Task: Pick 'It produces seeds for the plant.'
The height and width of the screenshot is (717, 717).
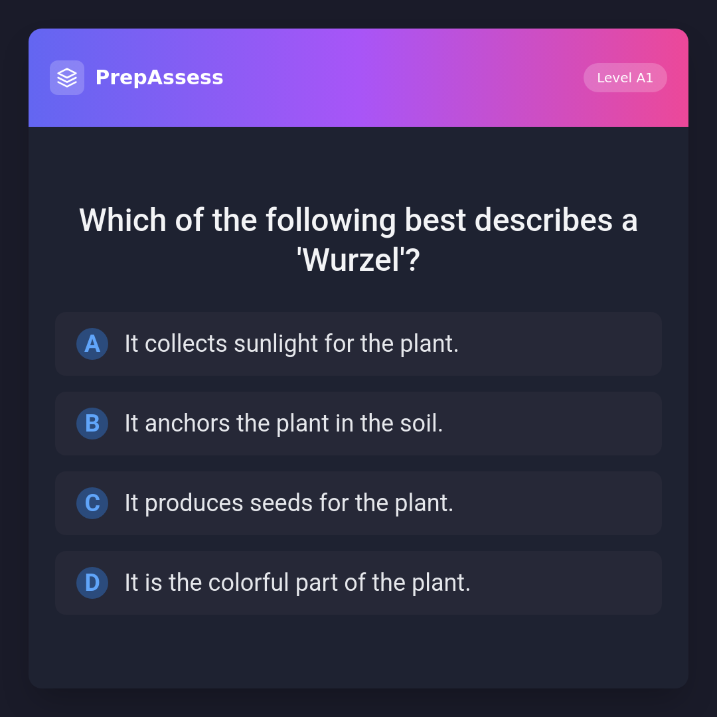Action: [x=289, y=503]
